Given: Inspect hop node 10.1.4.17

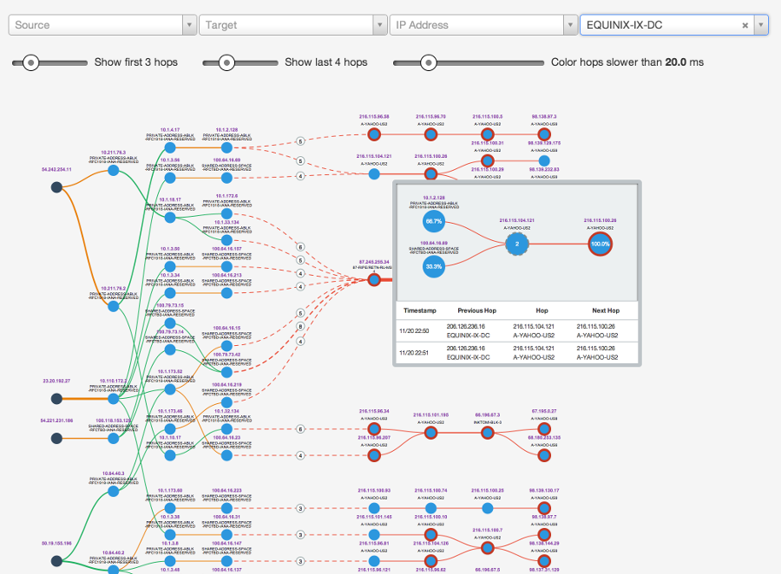Looking at the screenshot, I should (170, 147).
